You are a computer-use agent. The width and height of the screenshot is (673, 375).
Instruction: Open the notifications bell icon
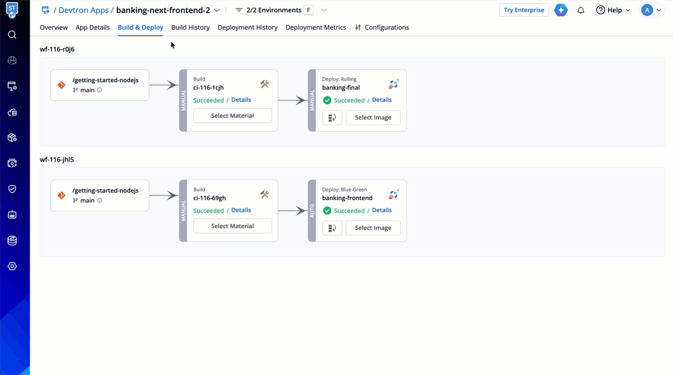(581, 10)
